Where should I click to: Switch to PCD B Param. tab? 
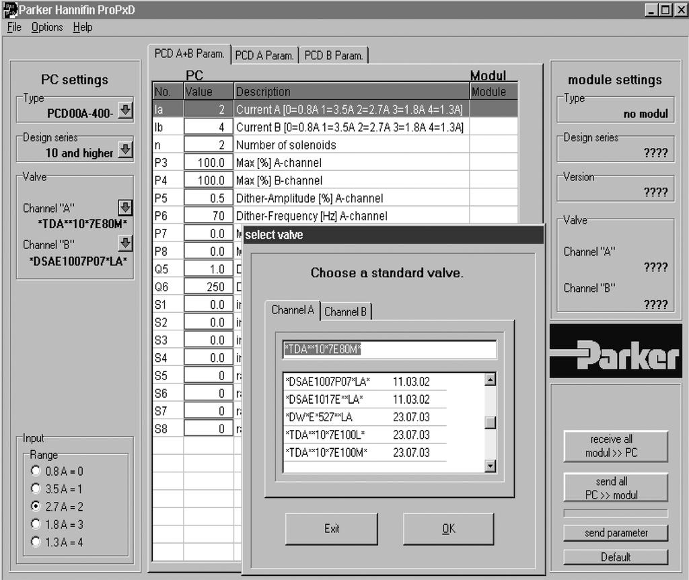334,55
